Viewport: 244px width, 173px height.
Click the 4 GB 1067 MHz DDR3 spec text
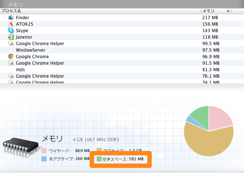[x=96, y=140]
